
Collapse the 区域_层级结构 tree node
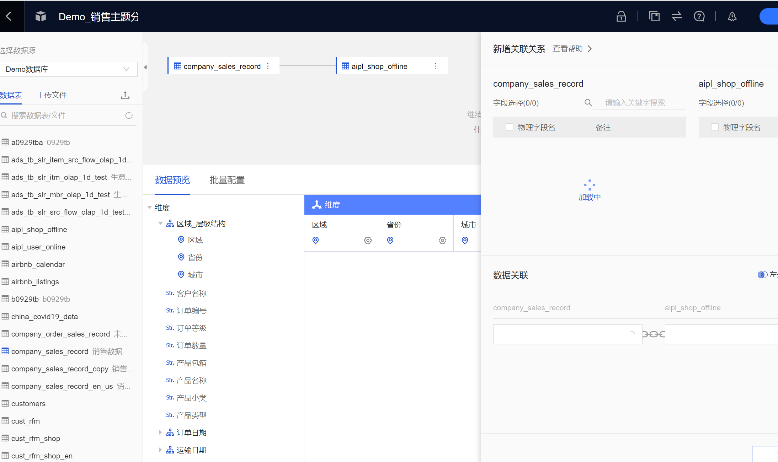160,224
